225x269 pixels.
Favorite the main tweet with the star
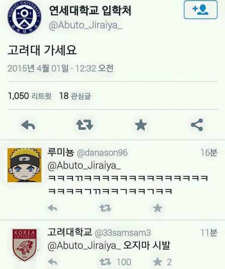point(141,125)
